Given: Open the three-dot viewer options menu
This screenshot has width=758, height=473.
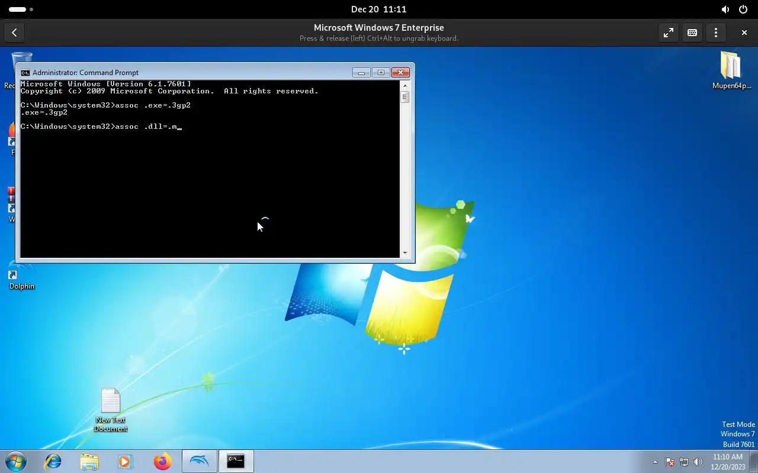Looking at the screenshot, I should pos(716,33).
